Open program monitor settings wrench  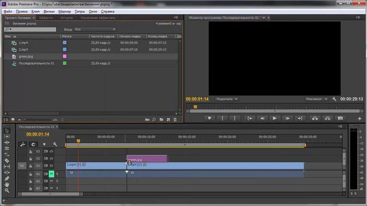(x=334, y=99)
